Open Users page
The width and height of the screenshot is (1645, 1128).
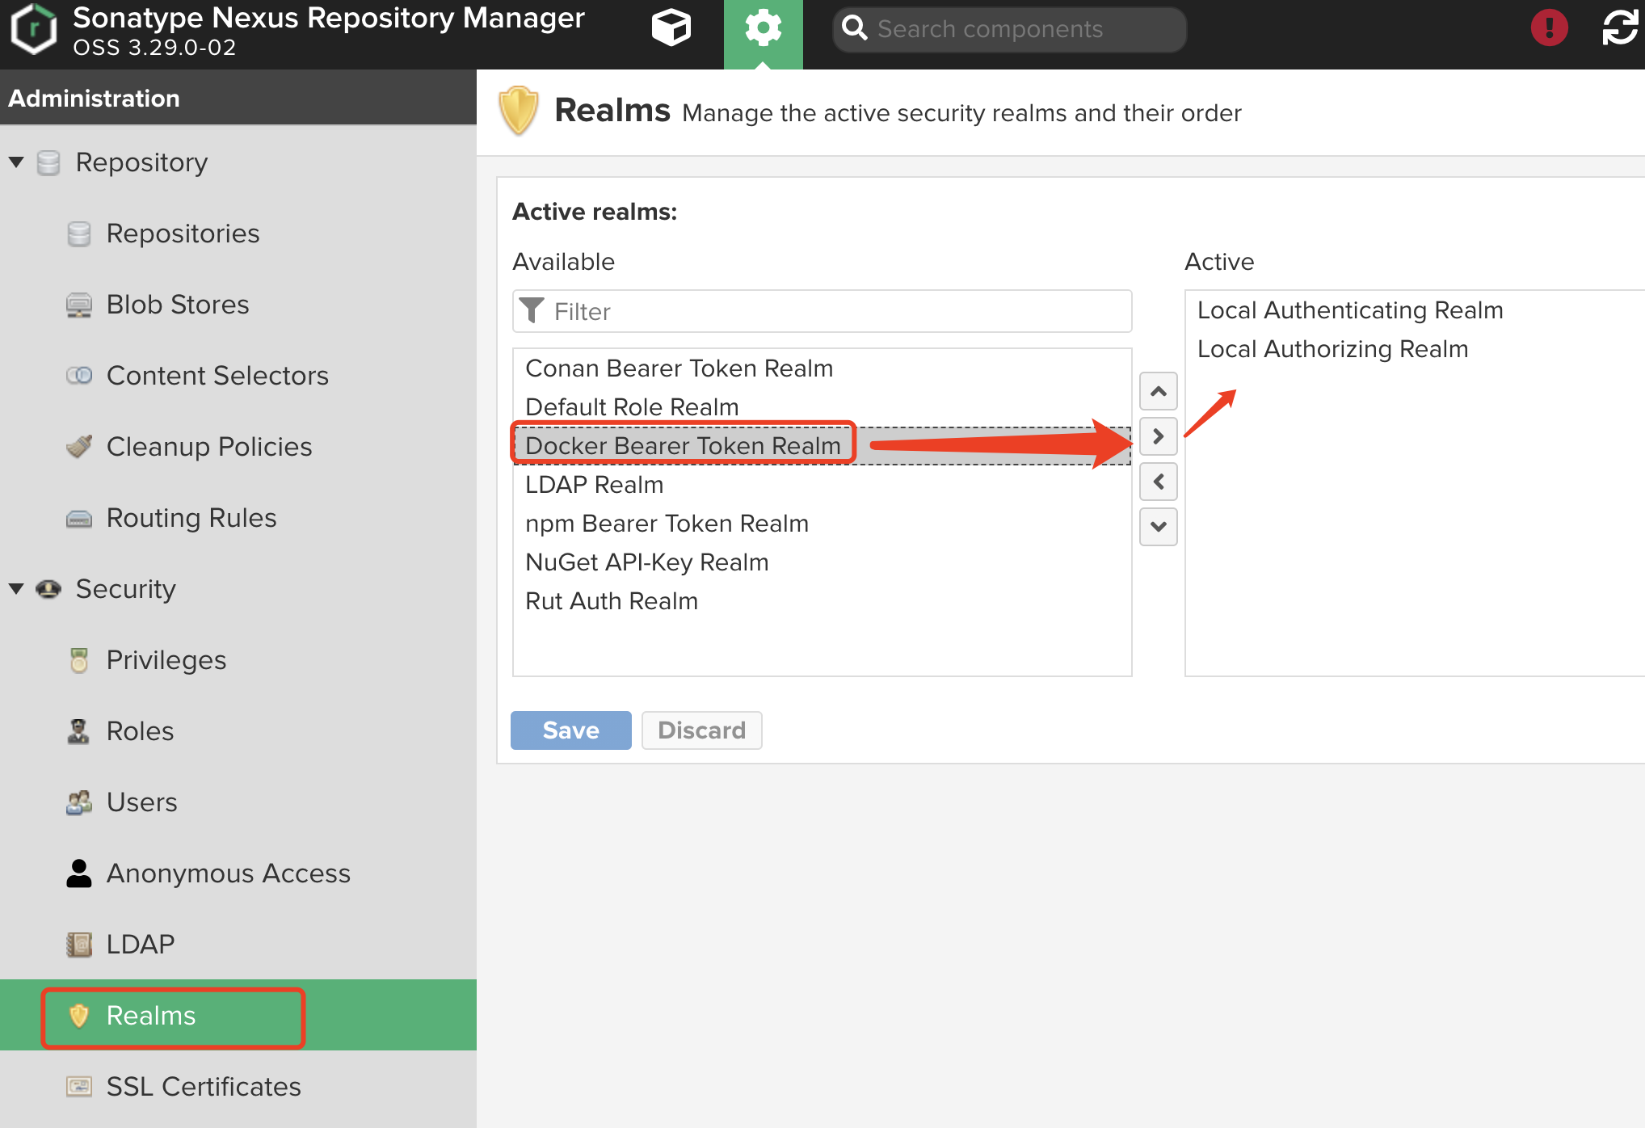(142, 802)
